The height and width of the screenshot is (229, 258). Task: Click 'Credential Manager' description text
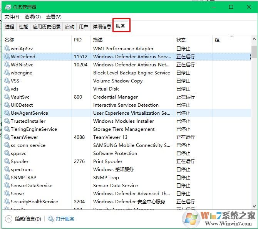point(116,97)
